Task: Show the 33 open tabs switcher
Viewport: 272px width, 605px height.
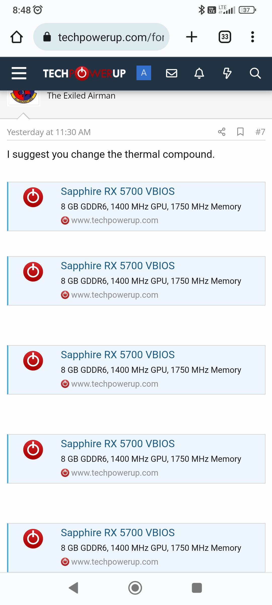Action: point(225,37)
